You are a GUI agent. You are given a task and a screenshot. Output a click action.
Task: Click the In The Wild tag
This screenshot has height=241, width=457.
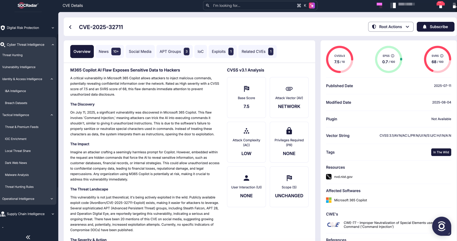point(441,152)
